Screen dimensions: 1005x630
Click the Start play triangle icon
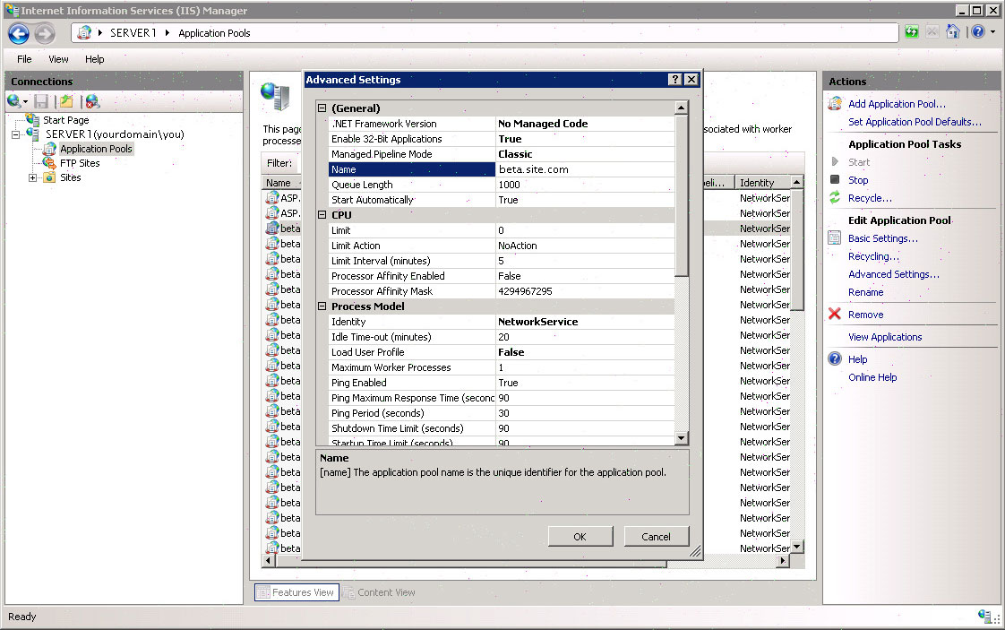coord(835,161)
